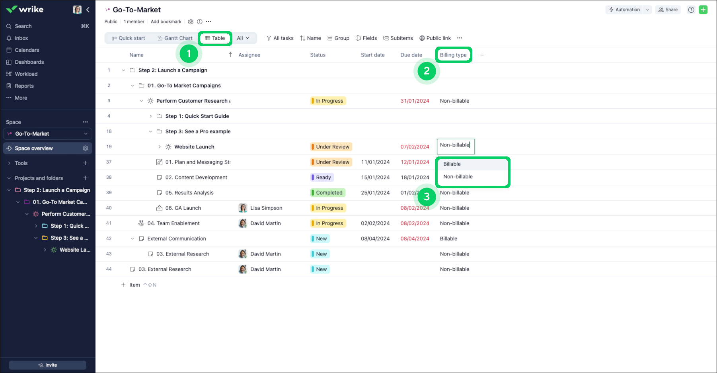
Task: Expand the Website Launch row
Action: click(x=160, y=147)
